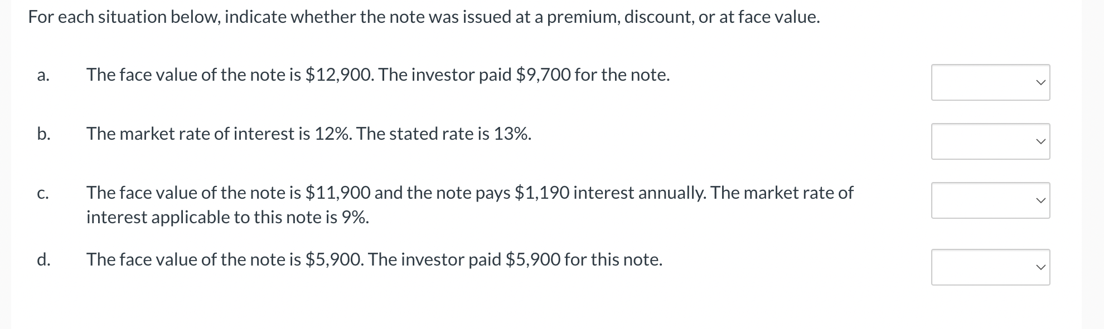Screen dimensions: 1104x329
Task: Click the label letter b
Action: [43, 134]
